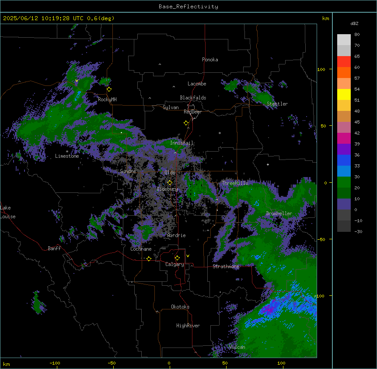Click the Lacombe city label

pyautogui.click(x=197, y=84)
